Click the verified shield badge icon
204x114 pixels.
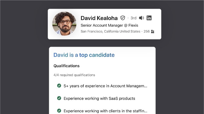tap(123, 18)
